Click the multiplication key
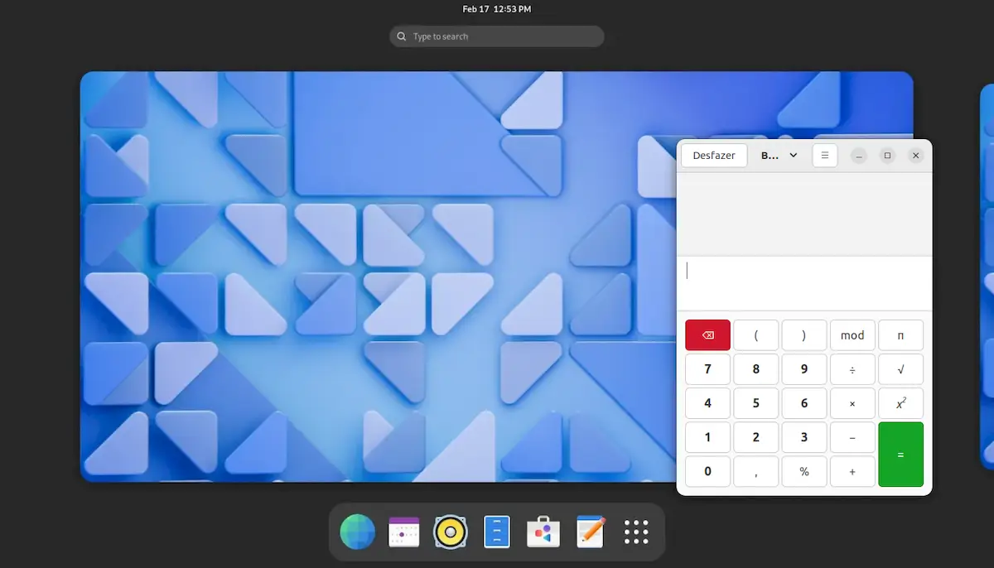Viewport: 994px width, 568px height. tap(852, 403)
